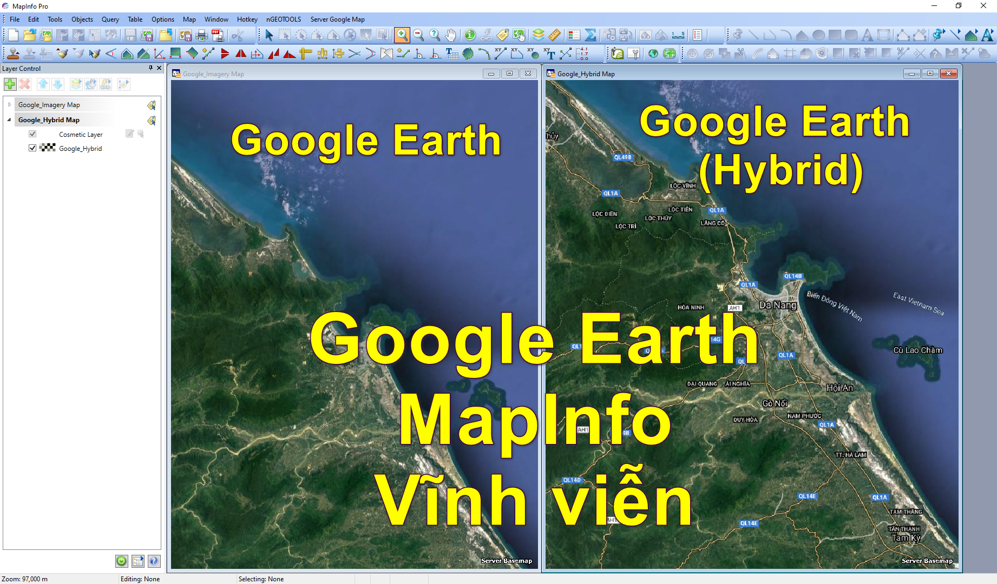Click the gridded globe toolbar icon
Image resolution: width=997 pixels, height=584 pixels.
pyautogui.click(x=670, y=53)
